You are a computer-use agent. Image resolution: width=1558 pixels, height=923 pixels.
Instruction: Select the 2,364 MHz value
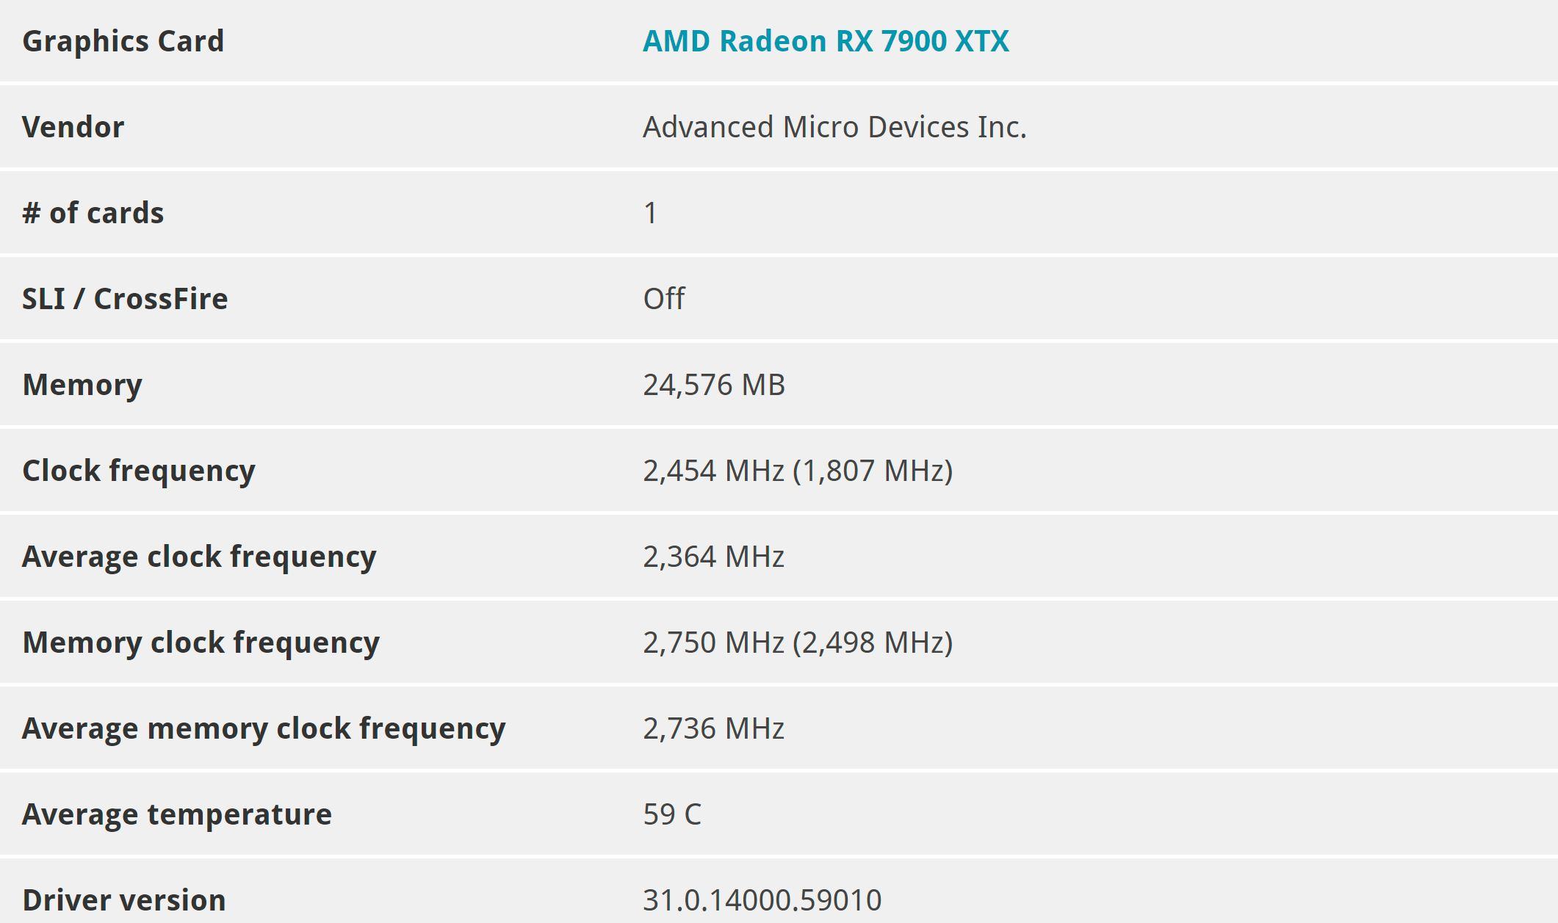point(714,557)
